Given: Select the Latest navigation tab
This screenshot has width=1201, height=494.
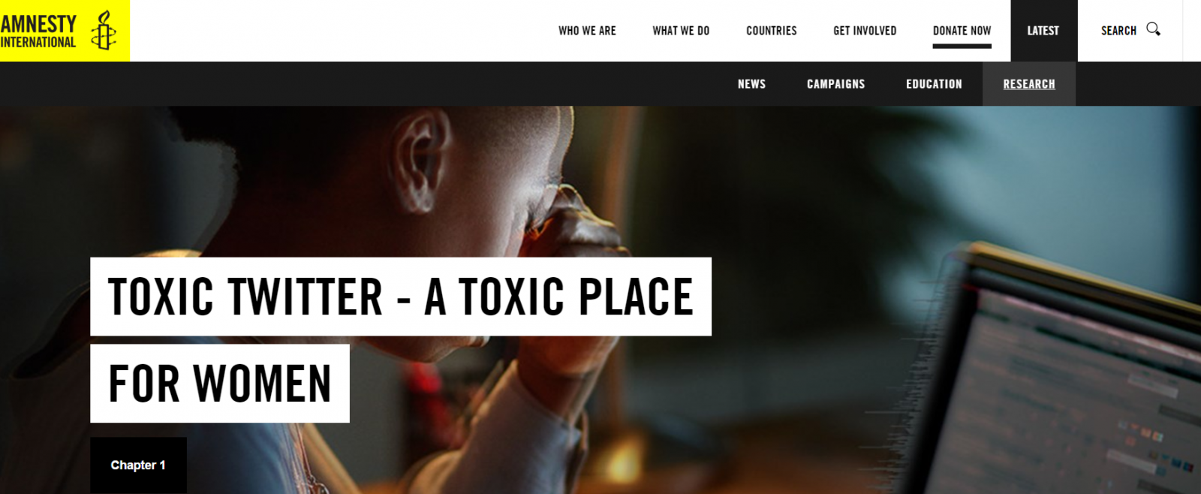Looking at the screenshot, I should [x=1043, y=31].
